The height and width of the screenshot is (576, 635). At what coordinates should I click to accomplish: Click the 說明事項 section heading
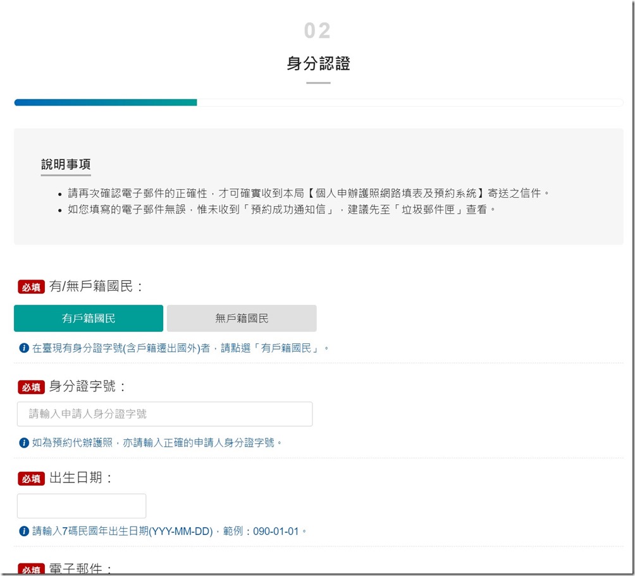coord(66,164)
